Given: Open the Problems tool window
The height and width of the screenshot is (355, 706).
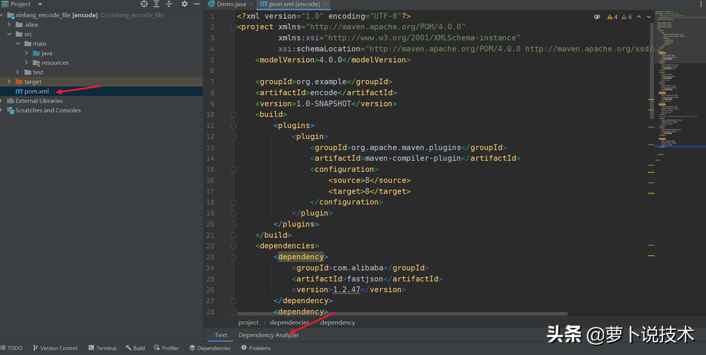Looking at the screenshot, I should pos(256,348).
